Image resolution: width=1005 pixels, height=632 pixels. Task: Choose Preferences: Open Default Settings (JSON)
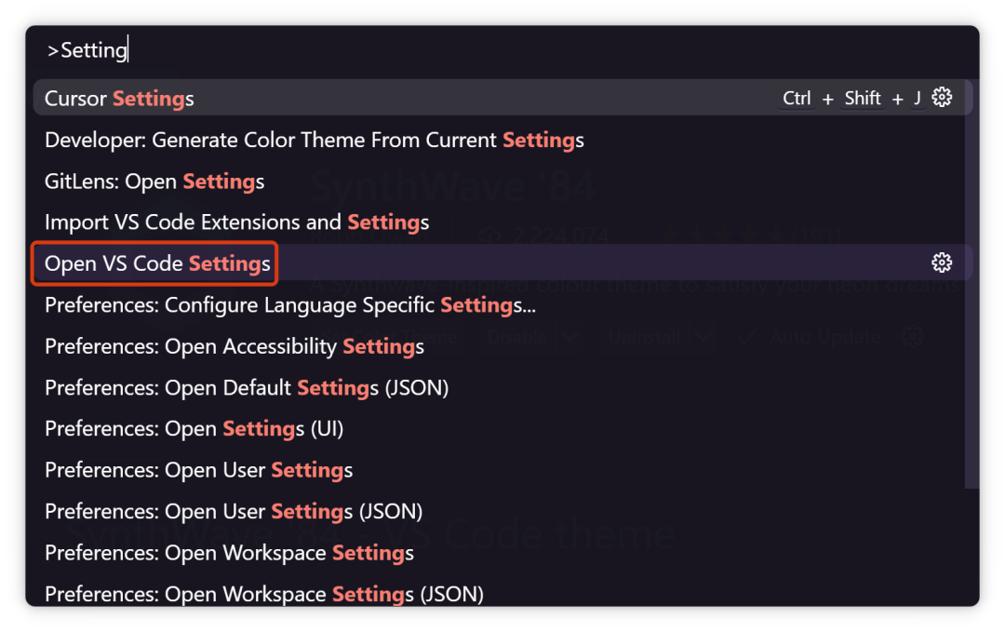point(502,388)
